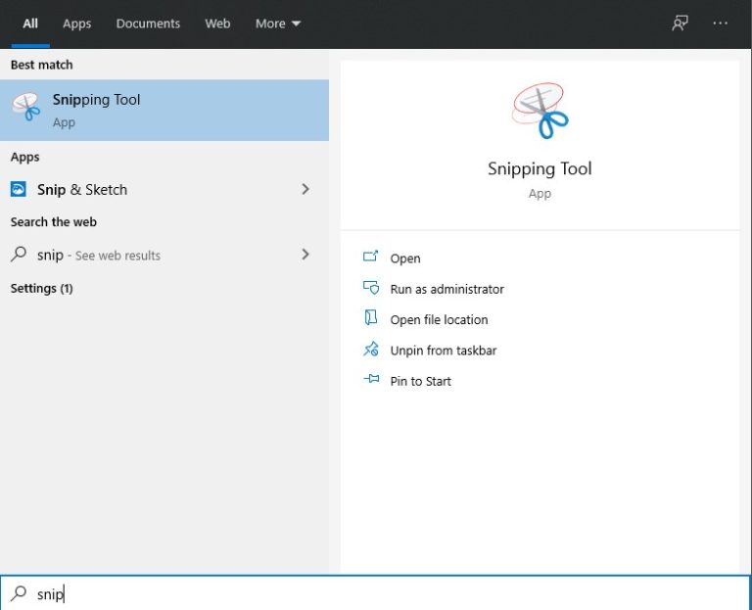752x610 pixels.
Task: Choose the Open action for Snipping Tool
Action: [405, 258]
